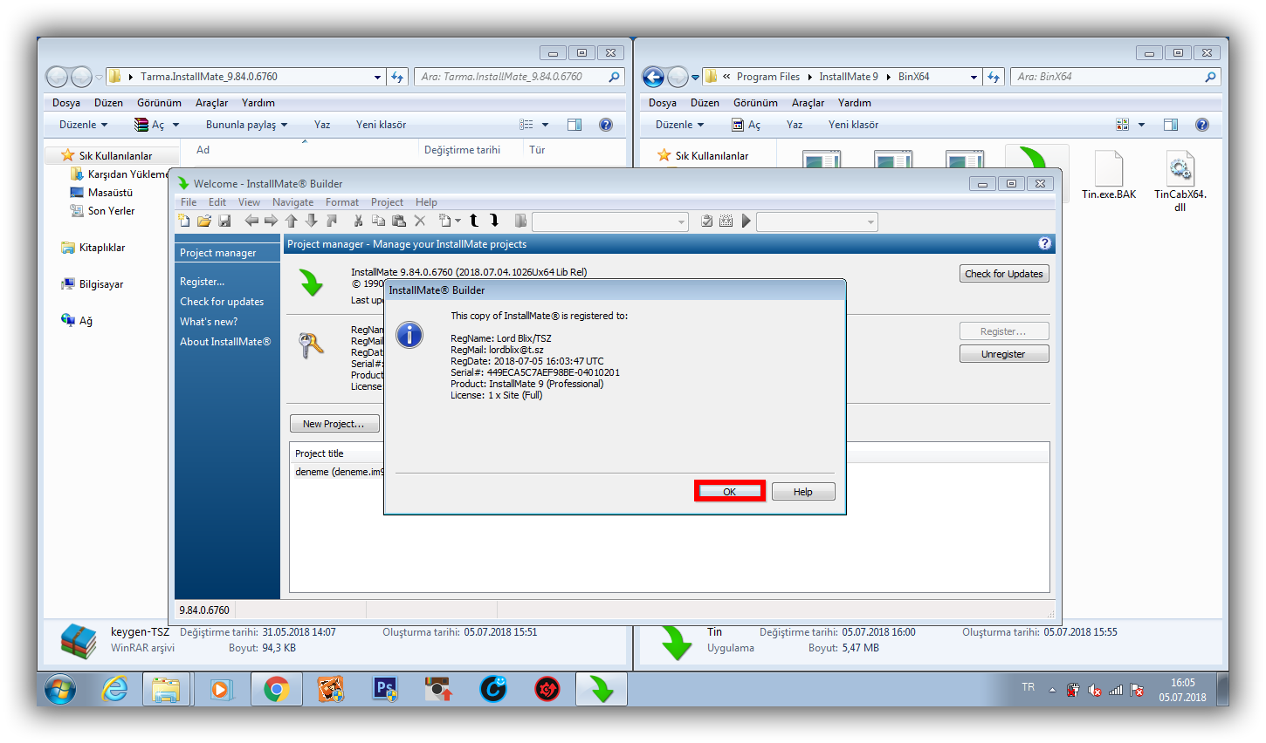This screenshot has width=1266, height=743.
Task: Expand Bununla paylaş dropdown
Action: (246, 125)
